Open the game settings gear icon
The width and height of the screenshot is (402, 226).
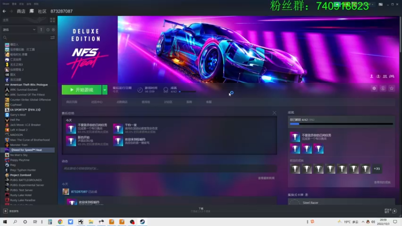pyautogui.click(x=374, y=88)
